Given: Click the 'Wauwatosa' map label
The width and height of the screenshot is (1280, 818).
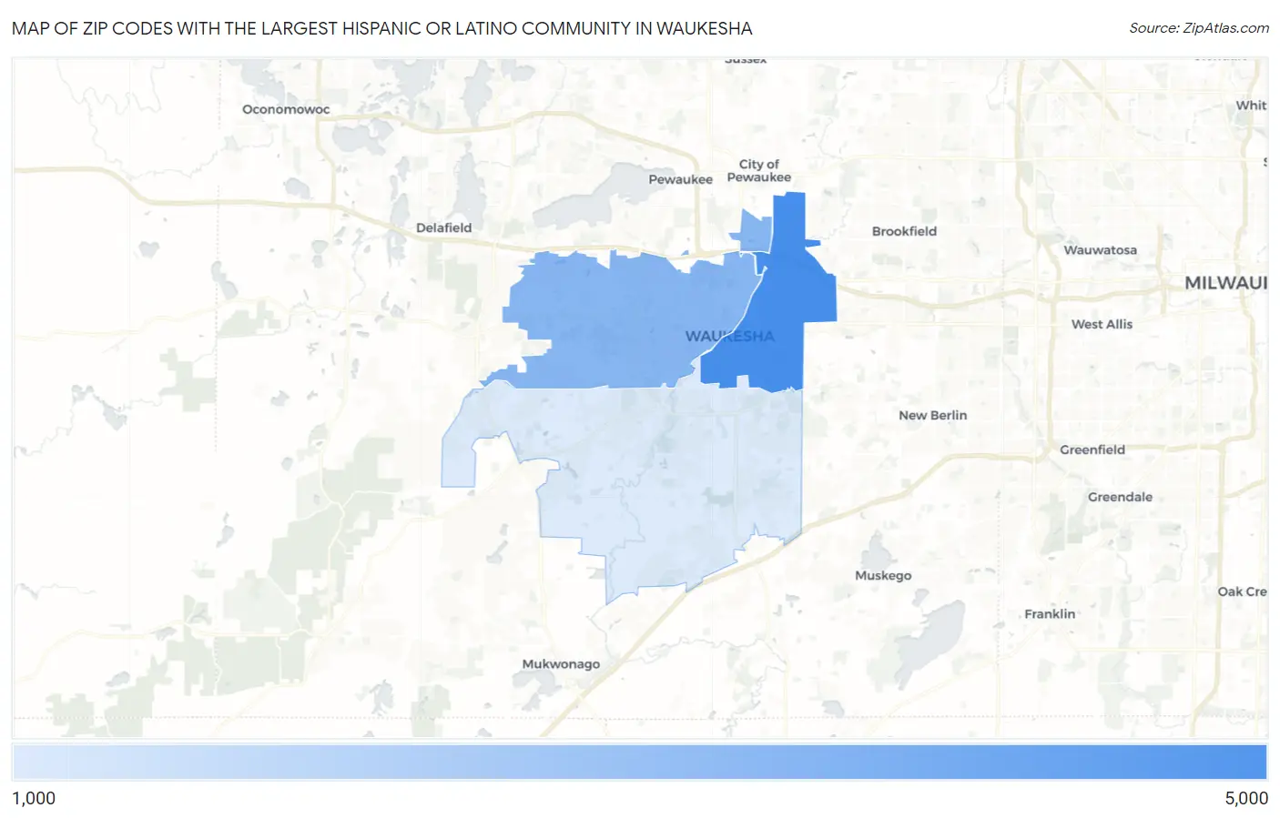Looking at the screenshot, I should click(1100, 249).
